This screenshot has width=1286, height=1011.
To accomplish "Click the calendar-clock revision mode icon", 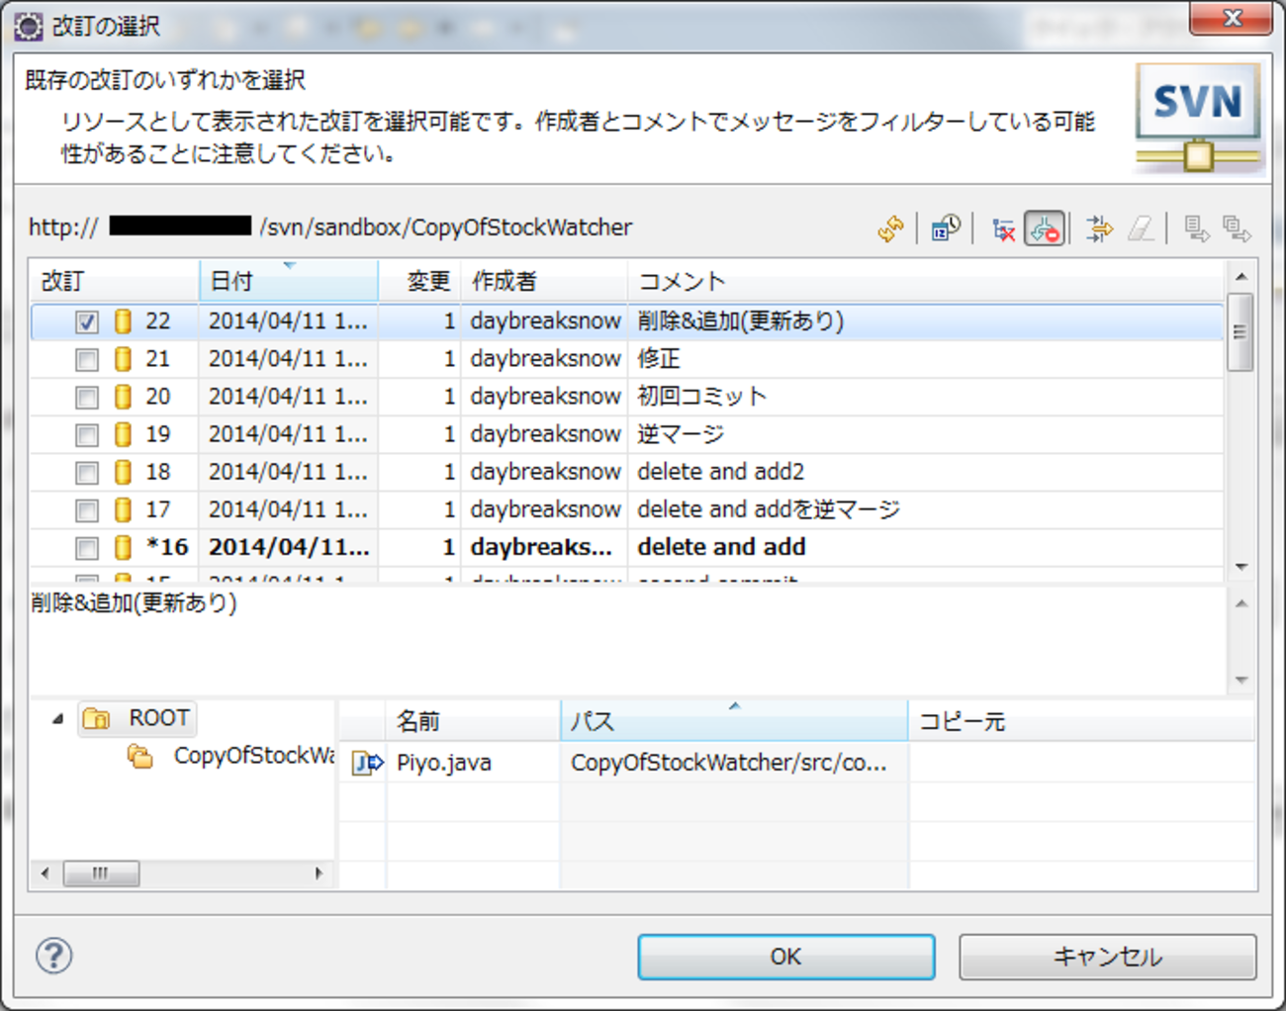I will tap(946, 229).
